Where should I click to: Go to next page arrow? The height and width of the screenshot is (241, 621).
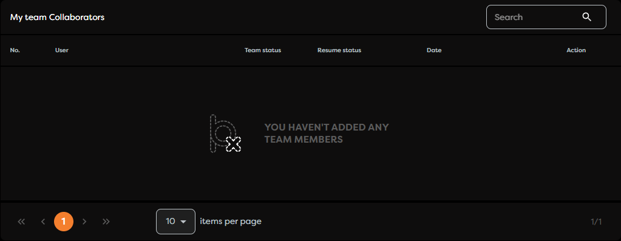pos(84,222)
